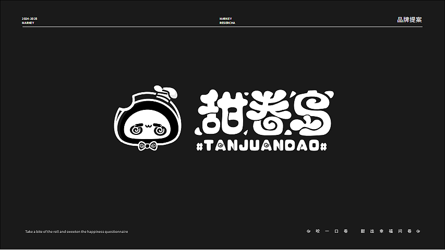Click the large 甜卷岛 brand wordmark
Image resolution: width=445 pixels, height=250 pixels.
pyautogui.click(x=264, y=113)
